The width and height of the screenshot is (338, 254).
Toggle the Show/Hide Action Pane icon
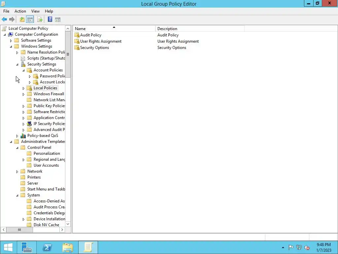(58, 20)
